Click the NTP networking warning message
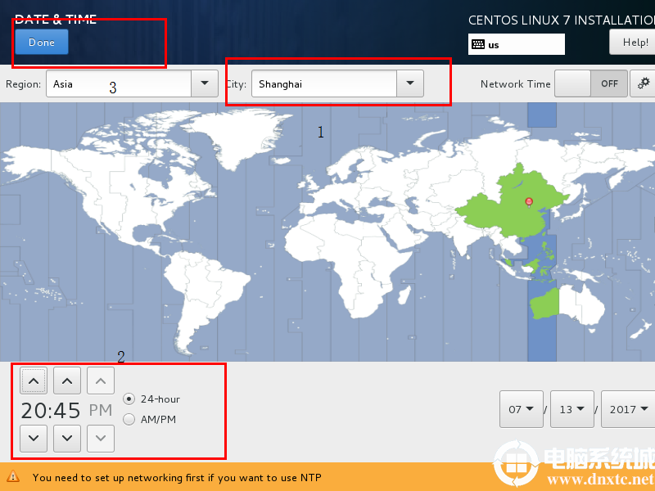 pos(177,478)
